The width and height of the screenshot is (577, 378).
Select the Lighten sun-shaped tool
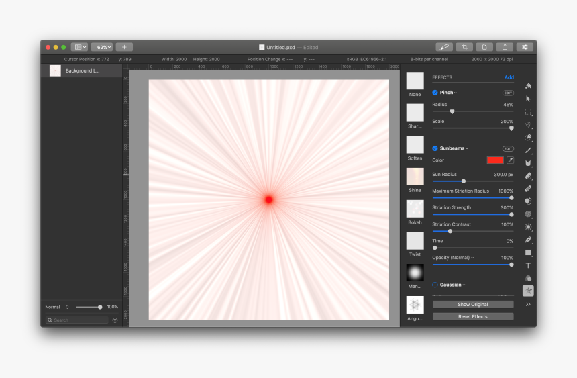pyautogui.click(x=528, y=227)
